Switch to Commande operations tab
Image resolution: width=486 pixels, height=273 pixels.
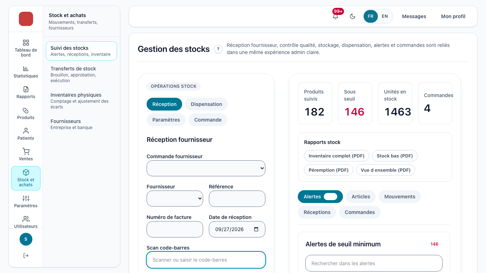pyautogui.click(x=208, y=120)
